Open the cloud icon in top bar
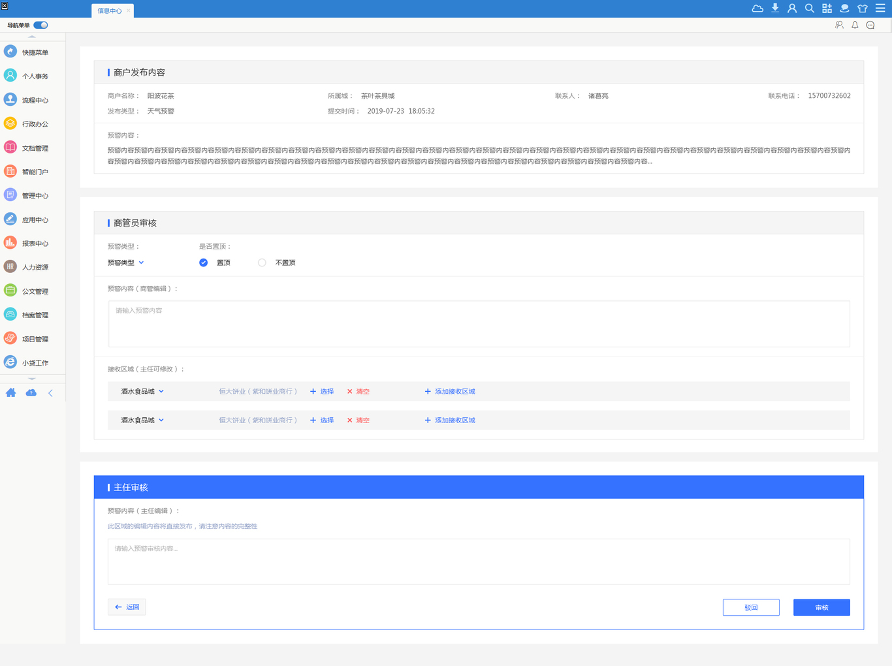Viewport: 892px width, 666px height. pyautogui.click(x=757, y=8)
